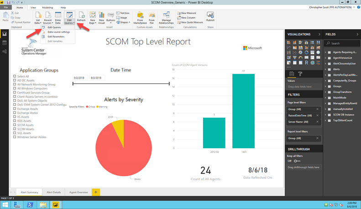Check the AD DC Assets checkbox
Viewport: 361px width, 209px height.
click(15, 80)
